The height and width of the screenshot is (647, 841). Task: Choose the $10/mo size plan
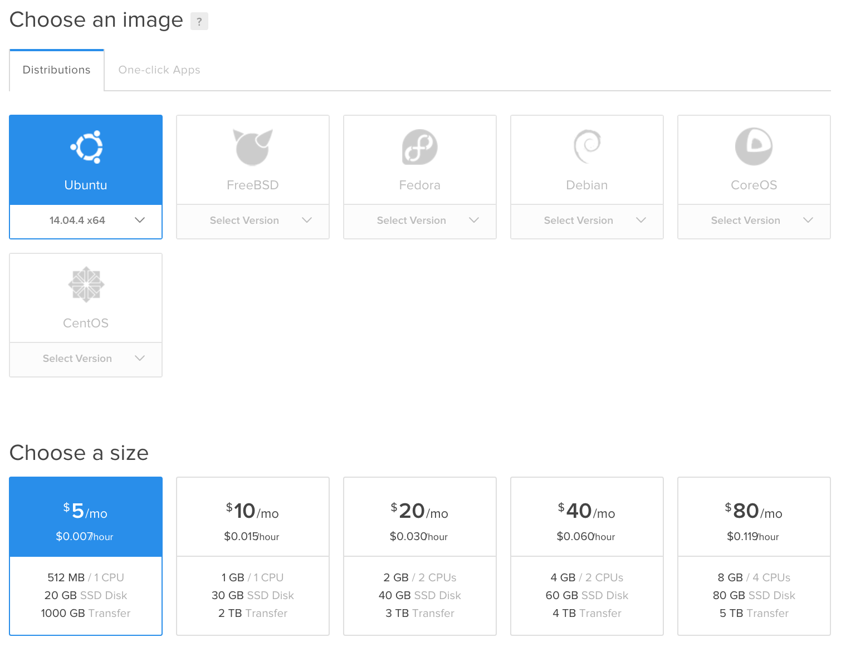click(253, 555)
